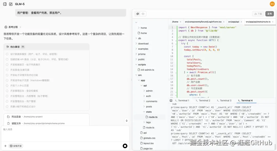Check the 开发前端首页 todo item
This screenshot has height=151, width=277.
[x=7, y=65]
